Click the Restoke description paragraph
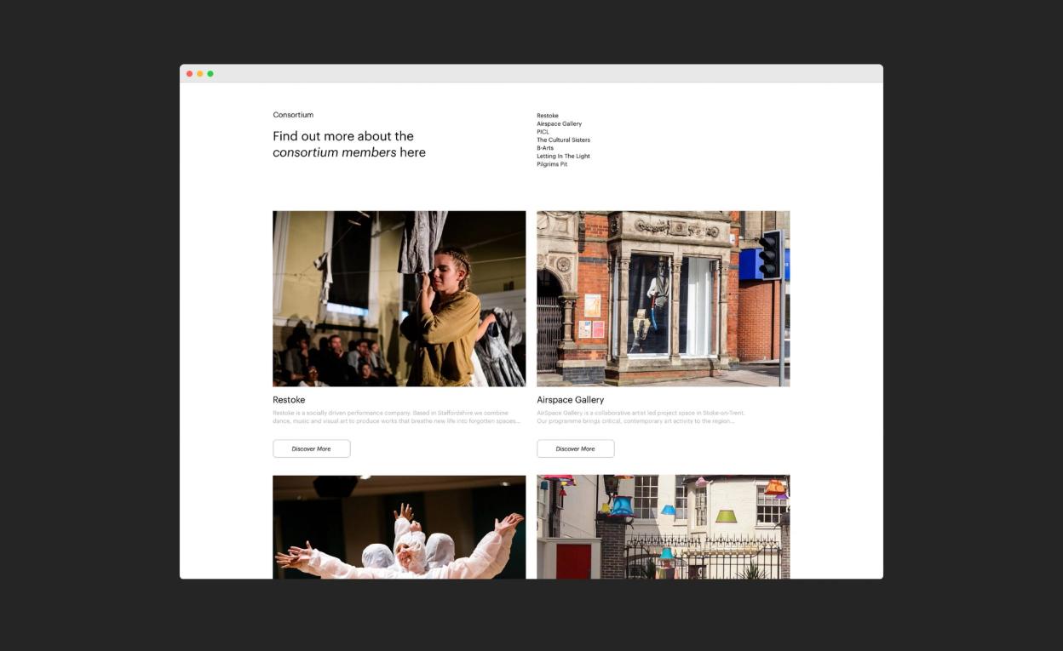The image size is (1063, 651). tap(397, 417)
